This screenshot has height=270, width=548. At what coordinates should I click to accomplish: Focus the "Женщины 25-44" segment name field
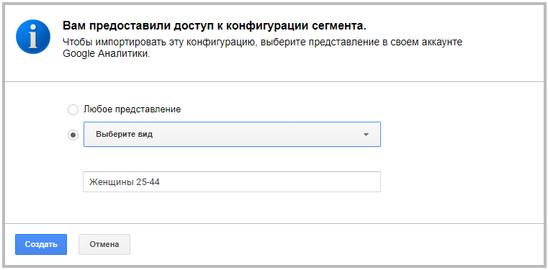pos(232,181)
